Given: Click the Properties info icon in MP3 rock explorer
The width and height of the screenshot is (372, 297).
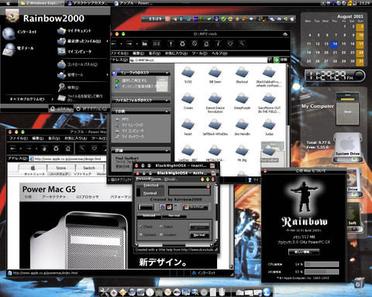Looking at the screenshot, I should point(218,44).
